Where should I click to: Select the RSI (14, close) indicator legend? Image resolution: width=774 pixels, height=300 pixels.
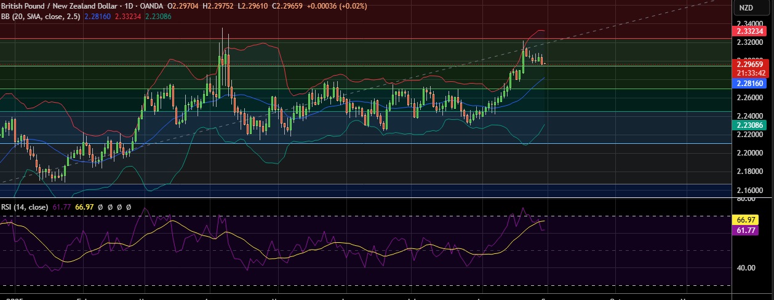pyautogui.click(x=25, y=207)
